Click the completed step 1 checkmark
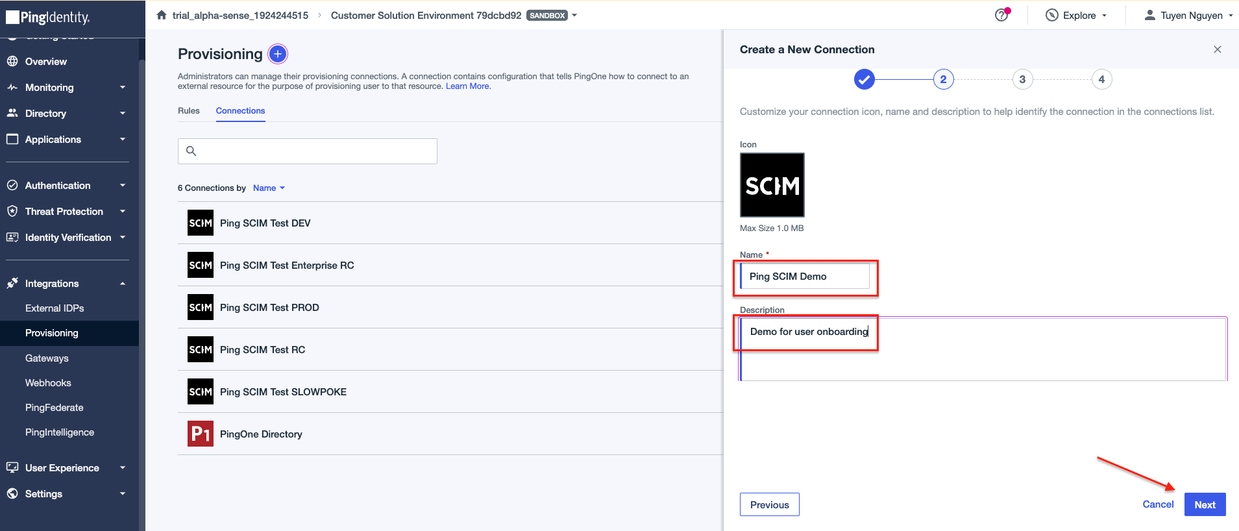 point(864,79)
